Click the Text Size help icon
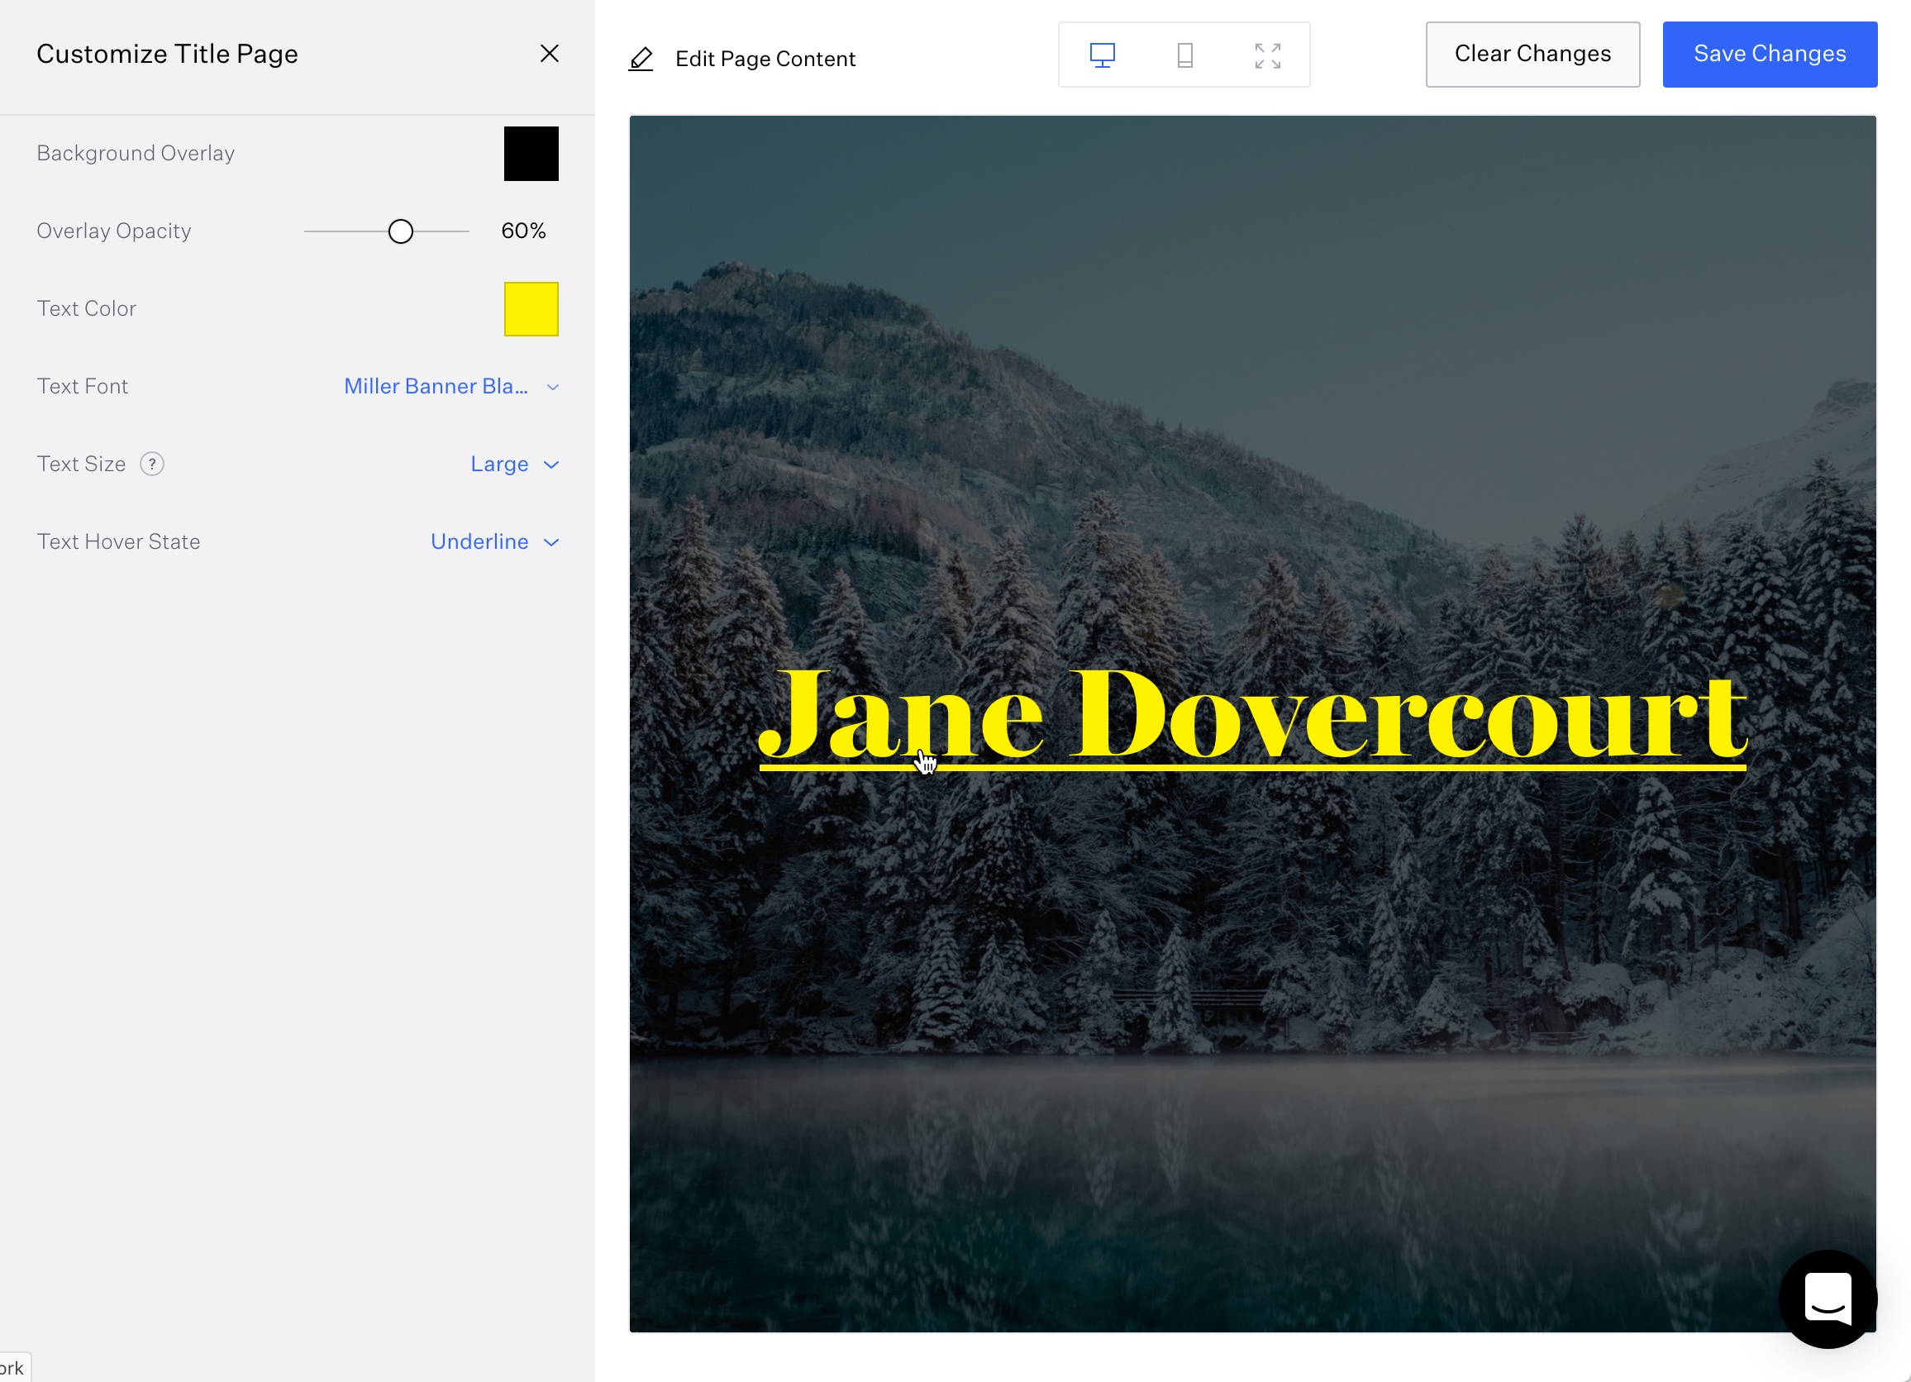 151,465
